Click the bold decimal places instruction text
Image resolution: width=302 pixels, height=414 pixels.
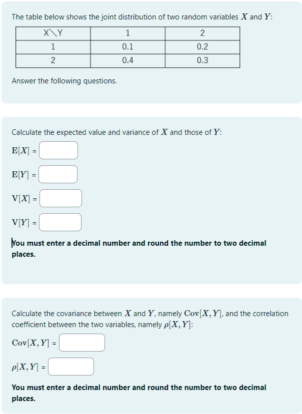pos(138,248)
